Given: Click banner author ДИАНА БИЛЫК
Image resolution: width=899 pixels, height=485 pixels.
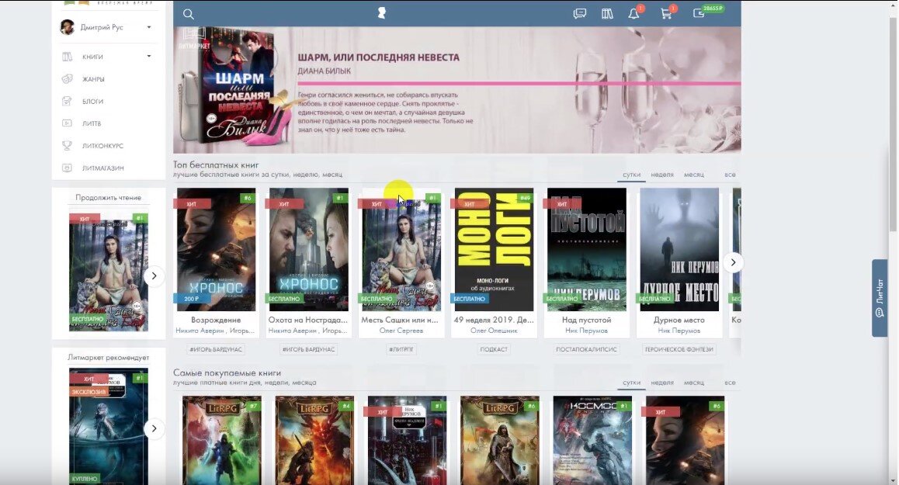Looking at the screenshot, I should click(x=324, y=71).
